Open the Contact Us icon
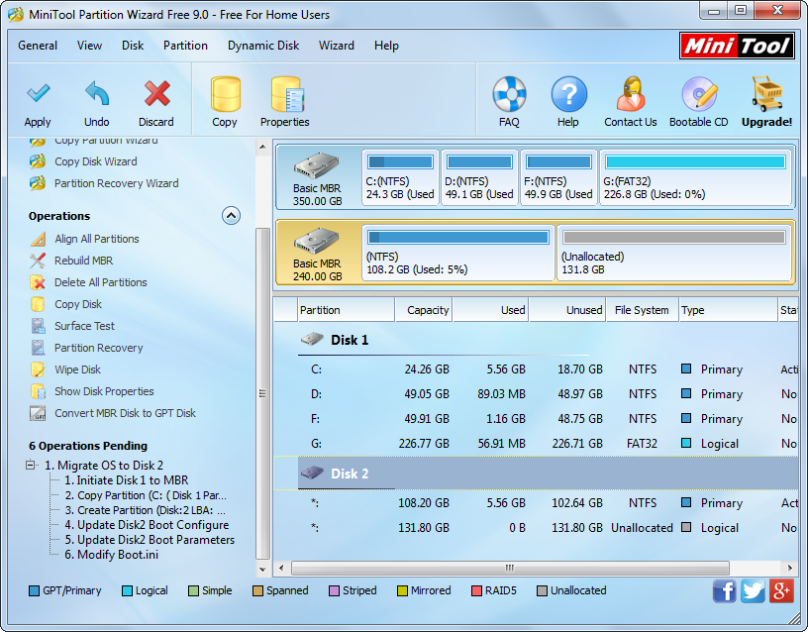This screenshot has width=808, height=632. (x=631, y=94)
